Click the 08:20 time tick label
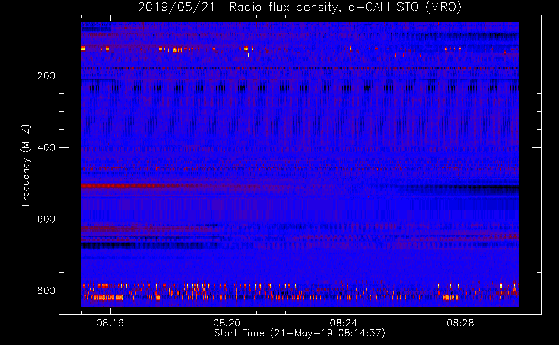Viewport: 559px width, 345px height. pos(227,323)
